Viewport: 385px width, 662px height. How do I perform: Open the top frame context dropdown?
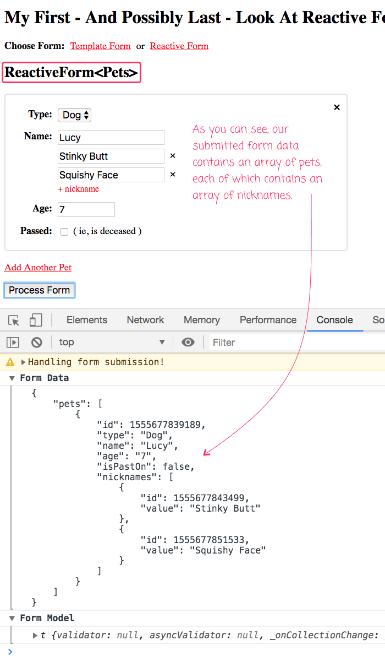pos(110,342)
